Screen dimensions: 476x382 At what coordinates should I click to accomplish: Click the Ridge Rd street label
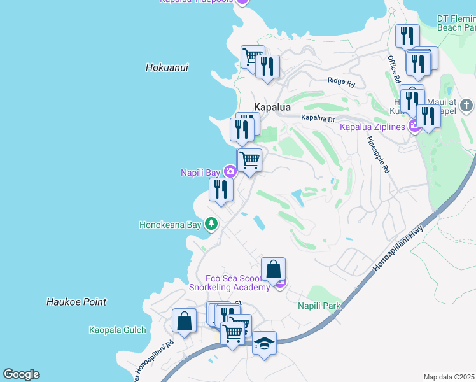click(x=341, y=82)
